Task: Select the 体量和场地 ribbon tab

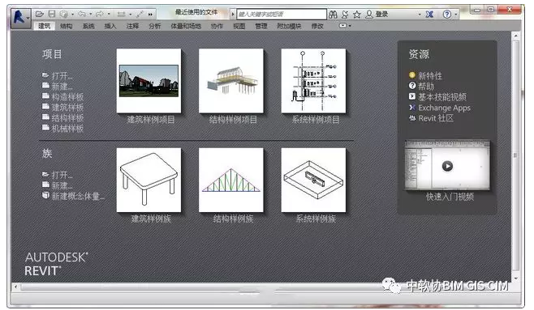Action: tap(186, 26)
